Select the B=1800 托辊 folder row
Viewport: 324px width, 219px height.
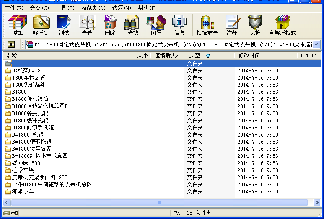click(162, 134)
